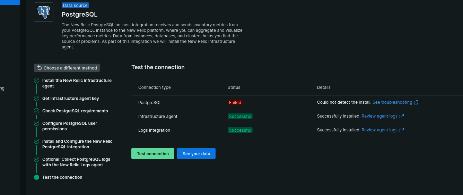Go to Get infrastructure agent key step

(71, 99)
